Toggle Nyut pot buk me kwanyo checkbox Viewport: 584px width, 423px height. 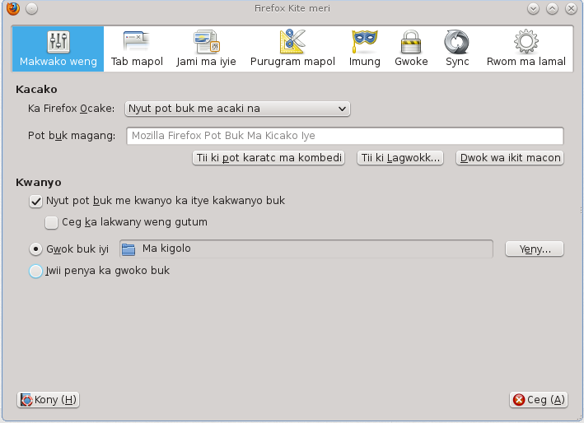point(35,202)
